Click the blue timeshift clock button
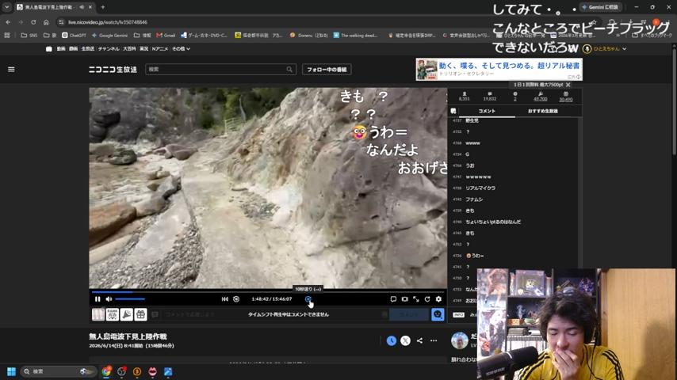 391,340
